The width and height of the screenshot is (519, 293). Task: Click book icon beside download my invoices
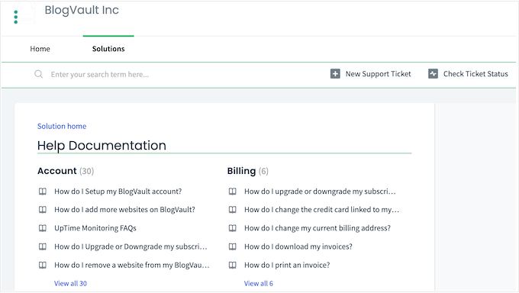click(x=233, y=246)
